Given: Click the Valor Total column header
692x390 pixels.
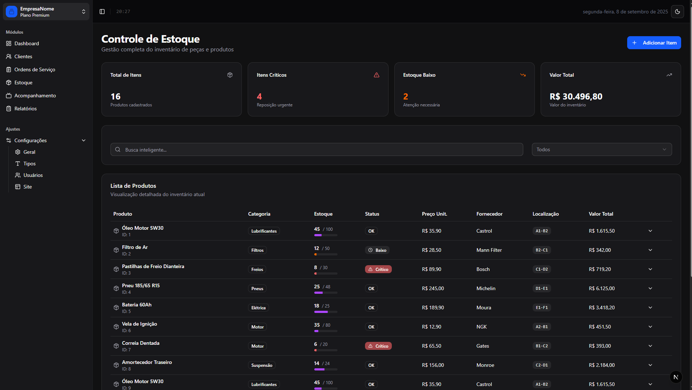Looking at the screenshot, I should (601, 214).
